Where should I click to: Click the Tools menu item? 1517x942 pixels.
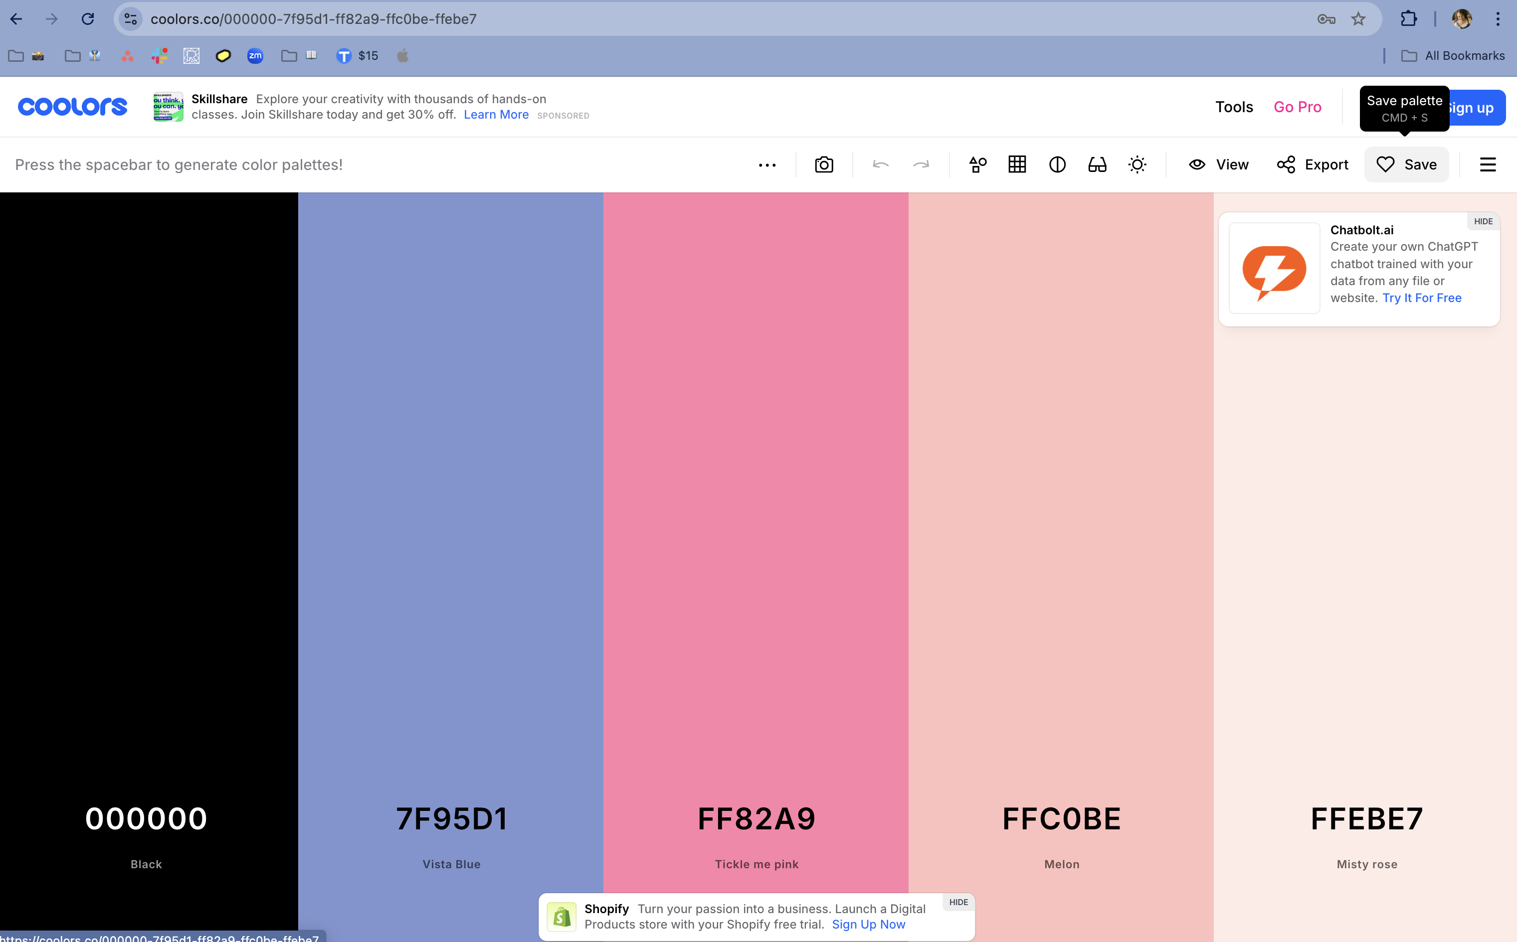coord(1235,106)
